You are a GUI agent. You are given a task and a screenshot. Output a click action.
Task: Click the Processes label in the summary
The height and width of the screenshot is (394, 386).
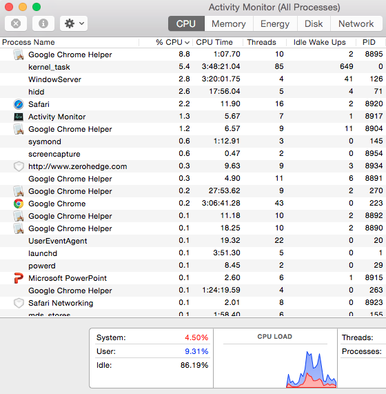pos(362,351)
